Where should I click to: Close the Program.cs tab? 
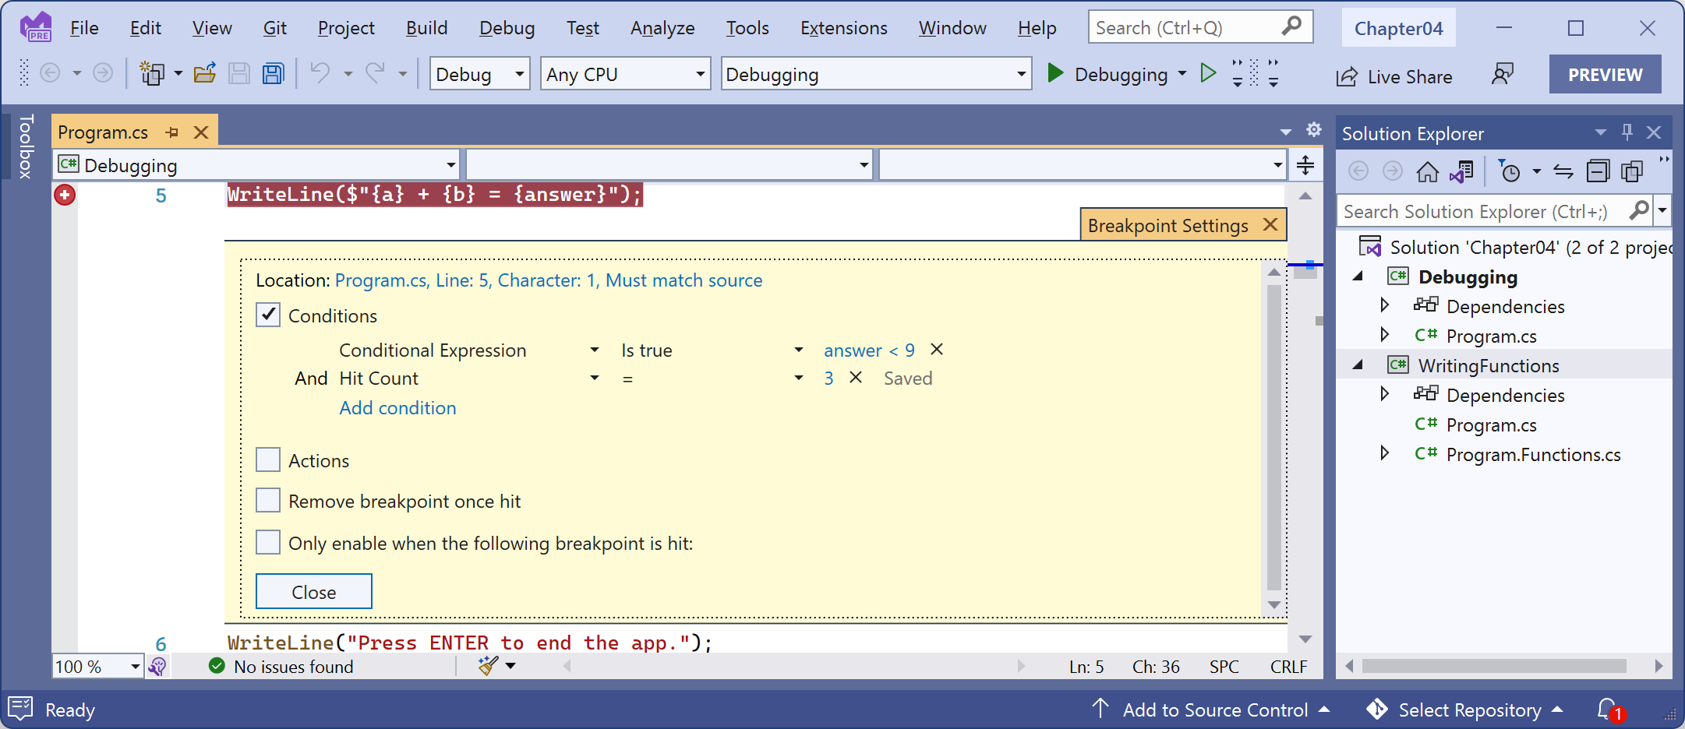coord(201,132)
